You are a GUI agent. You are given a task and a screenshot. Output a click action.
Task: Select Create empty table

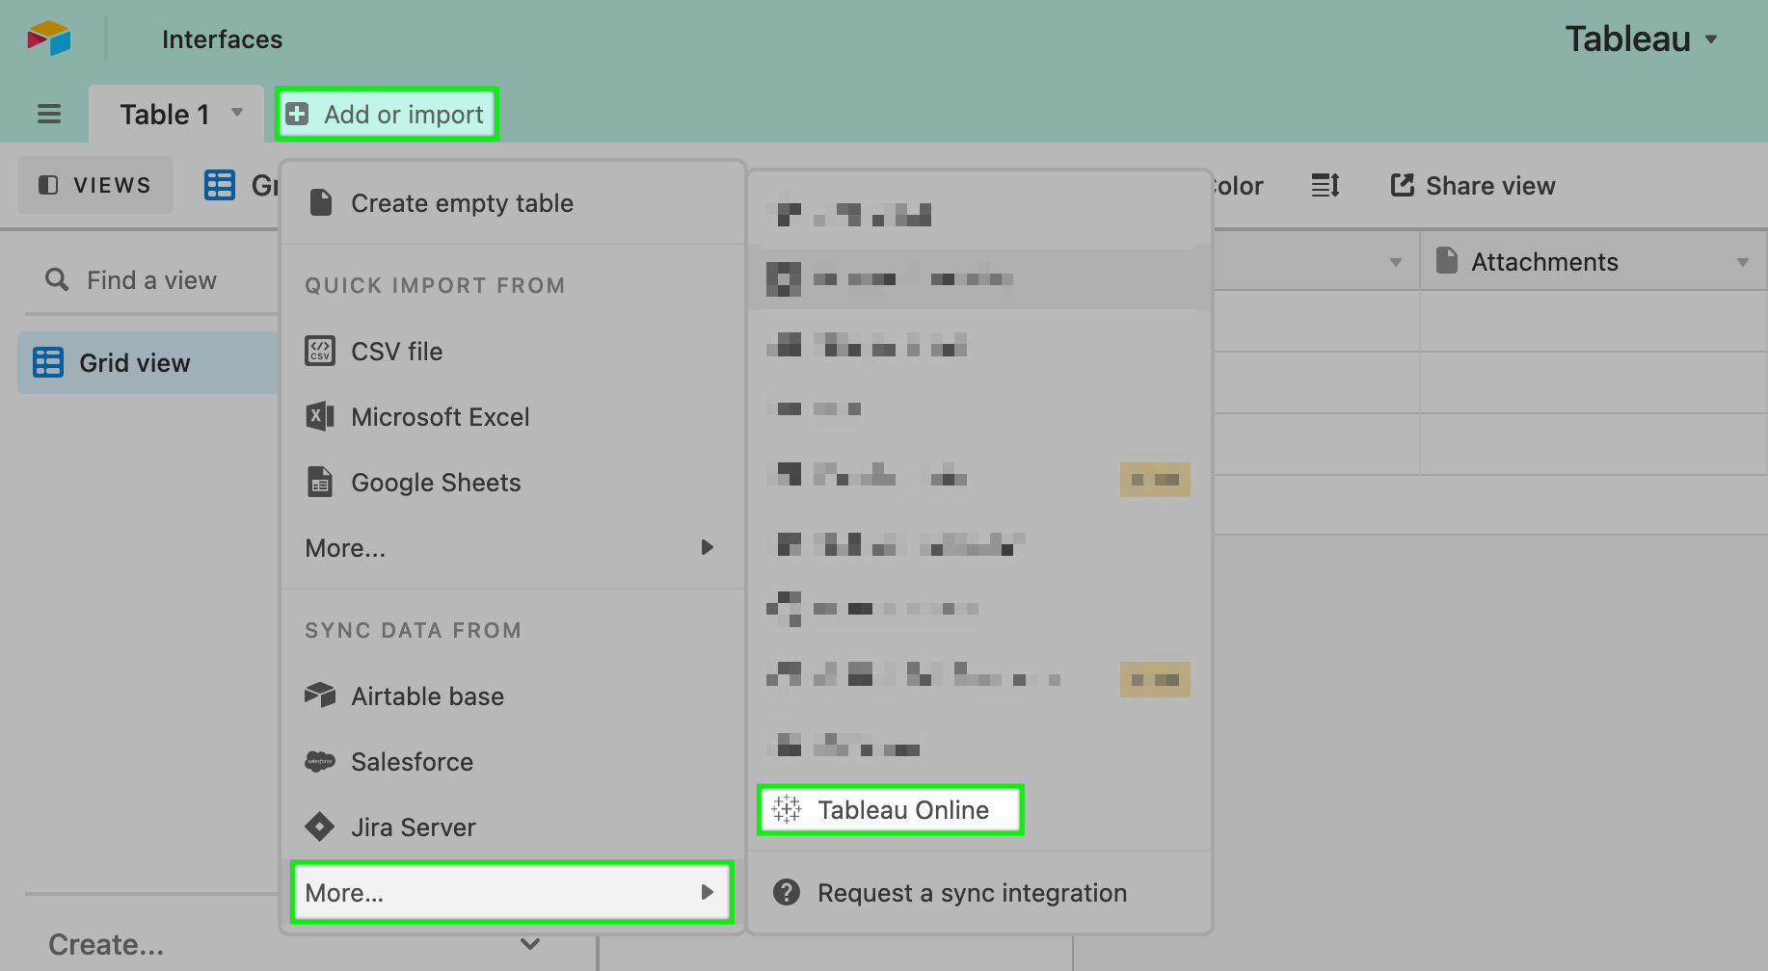(x=513, y=203)
